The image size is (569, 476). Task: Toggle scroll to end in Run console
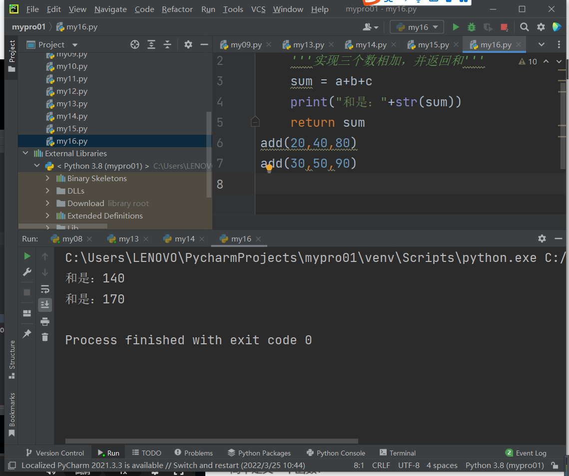pyautogui.click(x=45, y=304)
